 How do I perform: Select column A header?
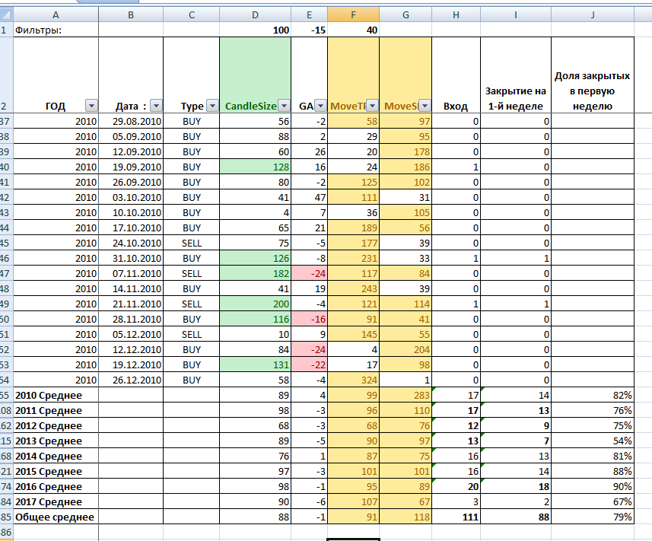coord(56,15)
